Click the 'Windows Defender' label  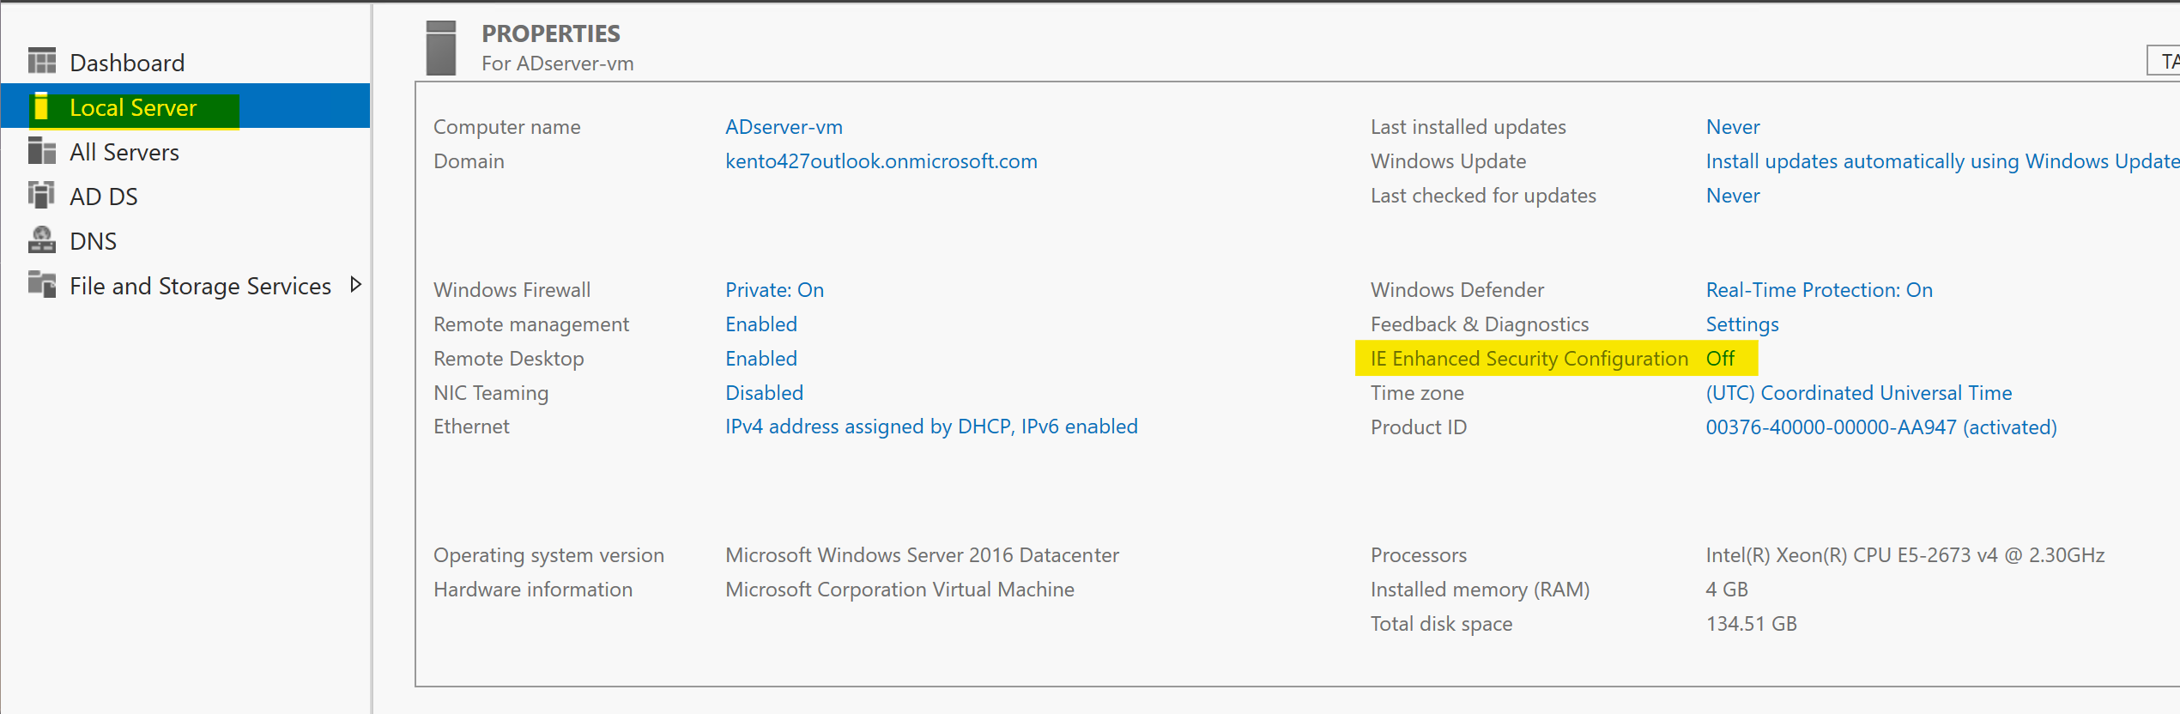1457,290
